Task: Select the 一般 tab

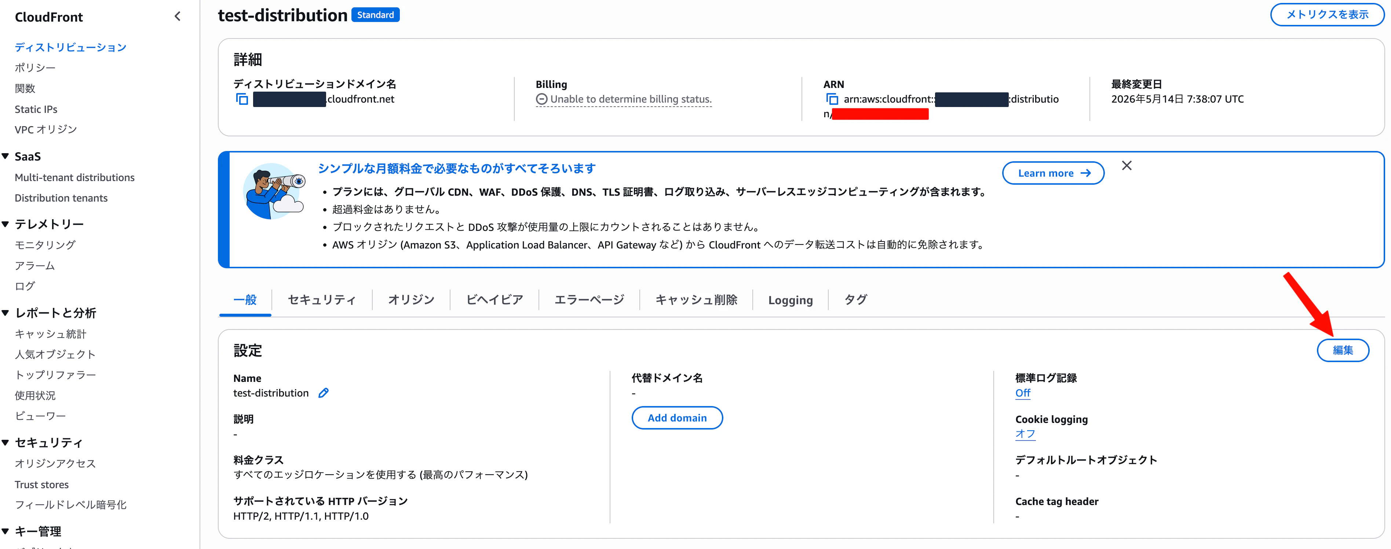Action: (x=245, y=300)
